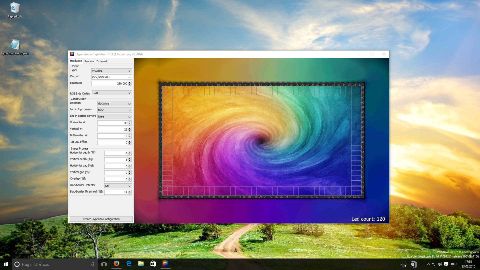Switch to the Process tab
The height and width of the screenshot is (270, 480).
point(89,61)
